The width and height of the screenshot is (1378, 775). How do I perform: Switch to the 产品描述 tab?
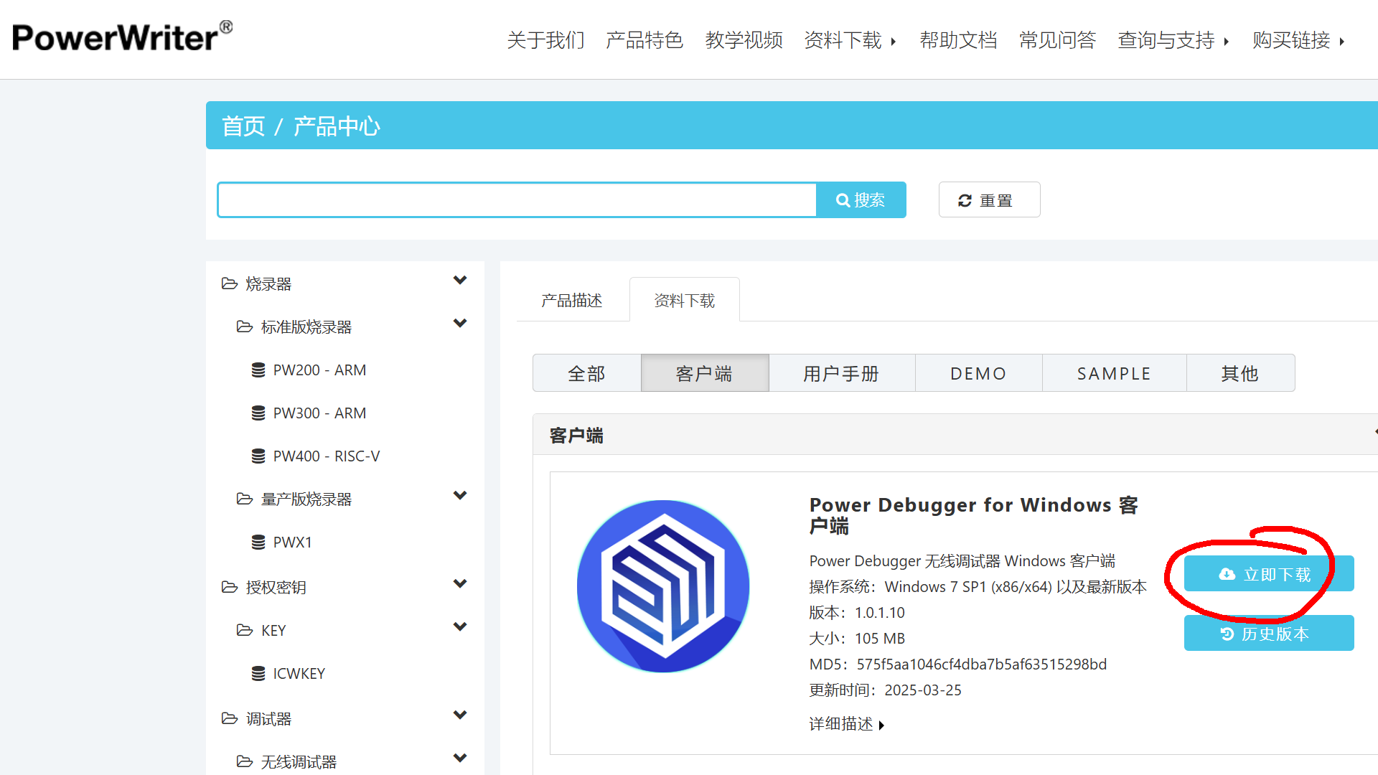[x=571, y=300]
